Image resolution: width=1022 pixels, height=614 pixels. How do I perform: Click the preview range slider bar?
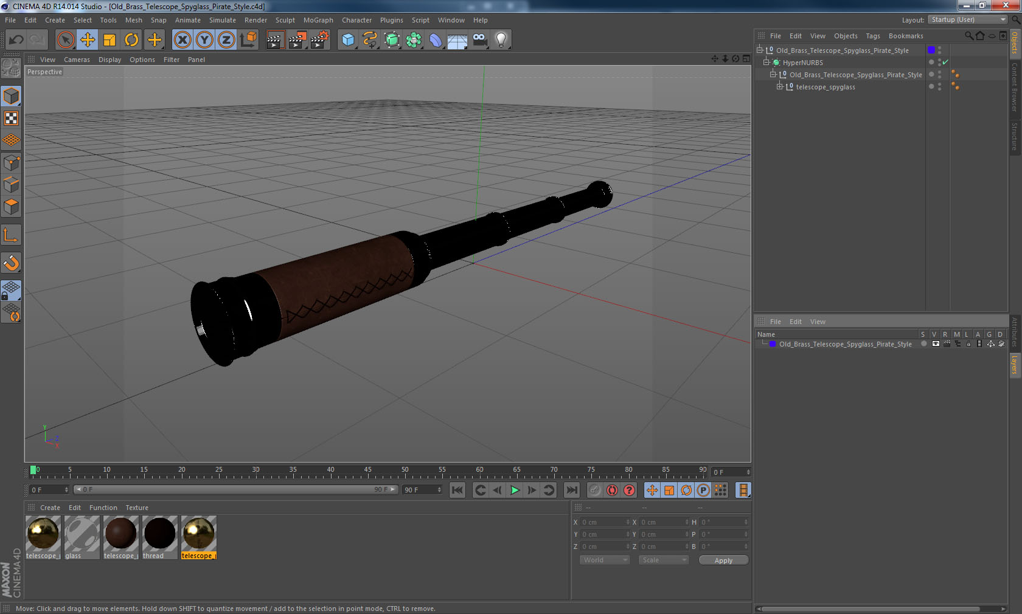(236, 489)
